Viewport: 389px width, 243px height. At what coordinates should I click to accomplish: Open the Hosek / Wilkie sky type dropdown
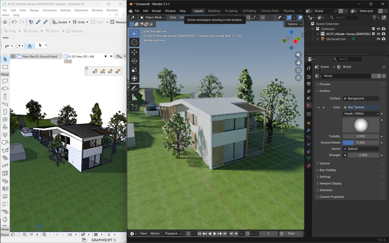361,114
